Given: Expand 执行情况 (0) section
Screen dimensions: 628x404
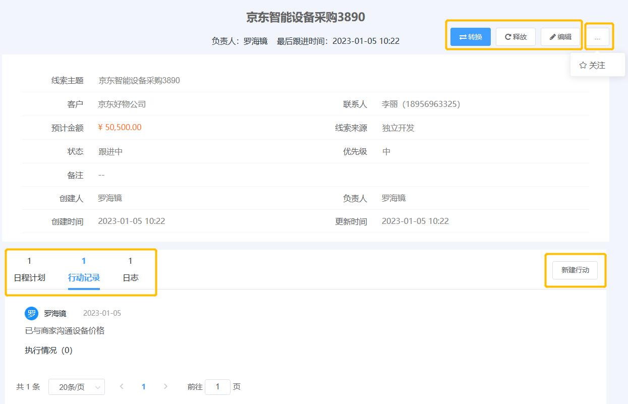Looking at the screenshot, I should 48,350.
